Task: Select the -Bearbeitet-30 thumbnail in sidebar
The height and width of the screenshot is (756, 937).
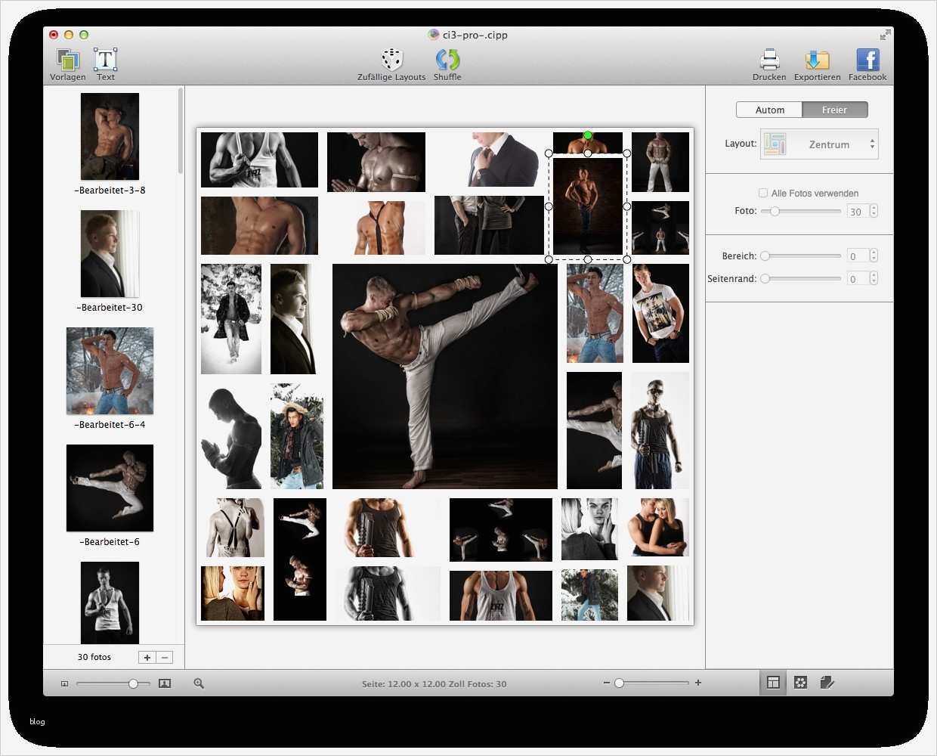Action: [x=110, y=254]
